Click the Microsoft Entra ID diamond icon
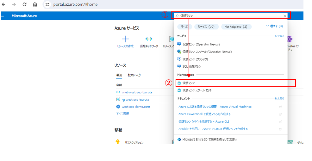This screenshot has height=161, width=312. 179,139
